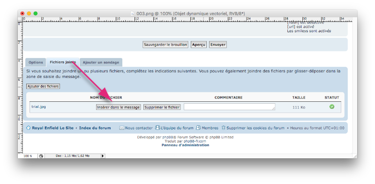
Task: Click the trash icon beside Supprimer les cookies
Action: (224, 128)
